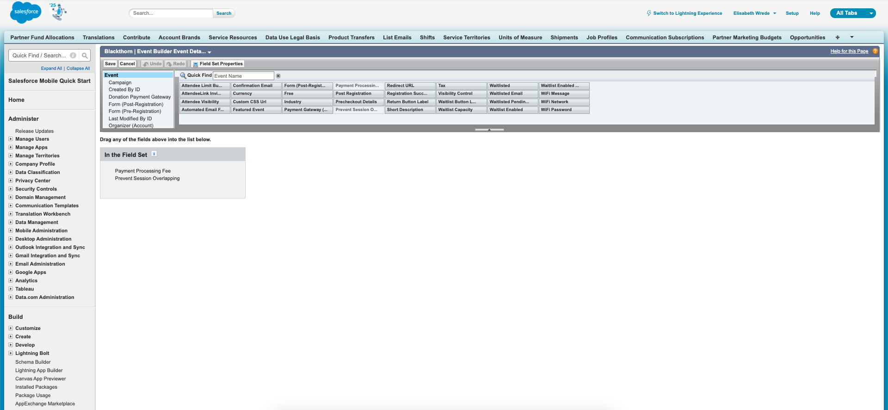Click the field palette Quick Find input

pyautogui.click(x=243, y=76)
